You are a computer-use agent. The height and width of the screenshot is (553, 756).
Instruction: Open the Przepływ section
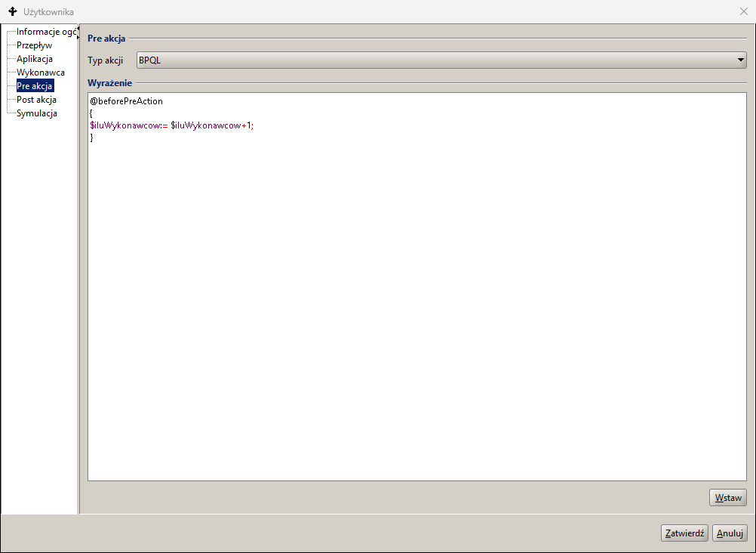point(34,45)
